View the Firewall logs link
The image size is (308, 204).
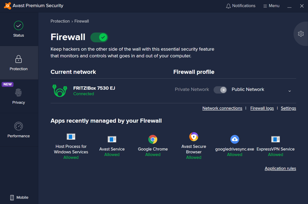(262, 108)
